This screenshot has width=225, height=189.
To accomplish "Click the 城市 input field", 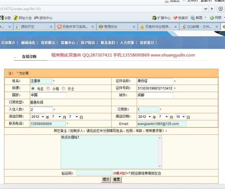I will pyautogui.click(x=155, y=95).
